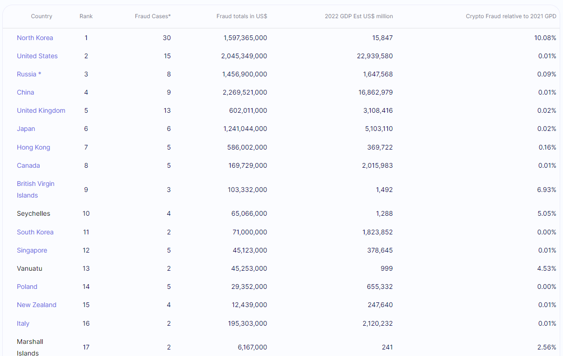Screen dimensions: 563x356
Task: Open the New Zealand link
Action: [36, 305]
